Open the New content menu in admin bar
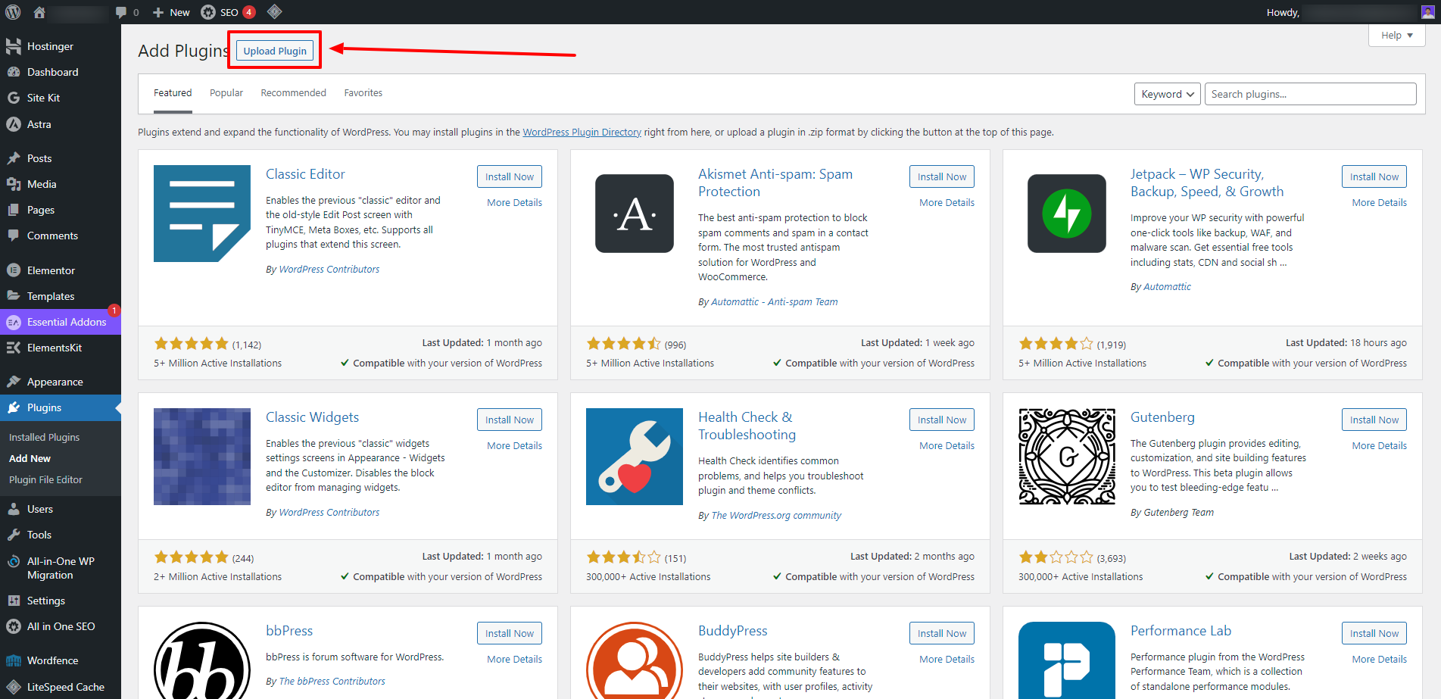The width and height of the screenshot is (1441, 699). [x=171, y=12]
